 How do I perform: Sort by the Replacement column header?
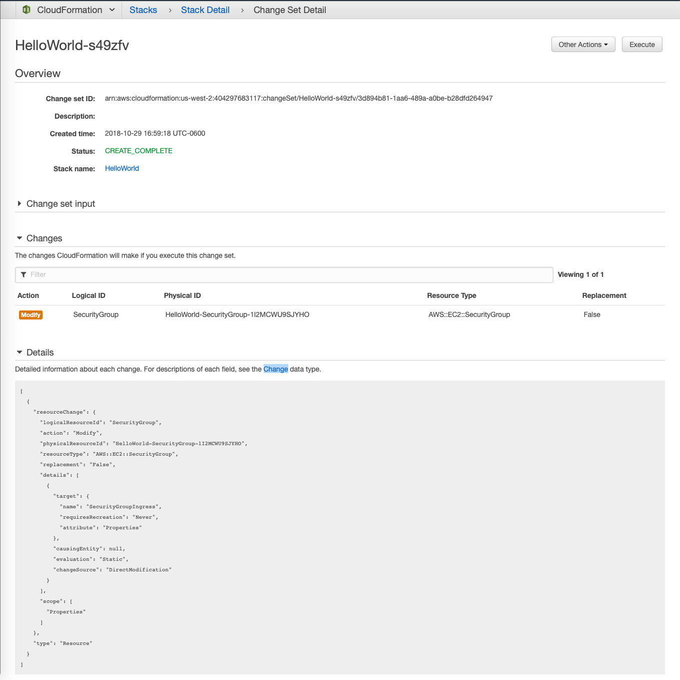coord(604,295)
